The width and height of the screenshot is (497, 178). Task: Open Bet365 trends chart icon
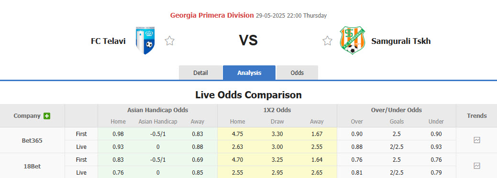(x=477, y=140)
